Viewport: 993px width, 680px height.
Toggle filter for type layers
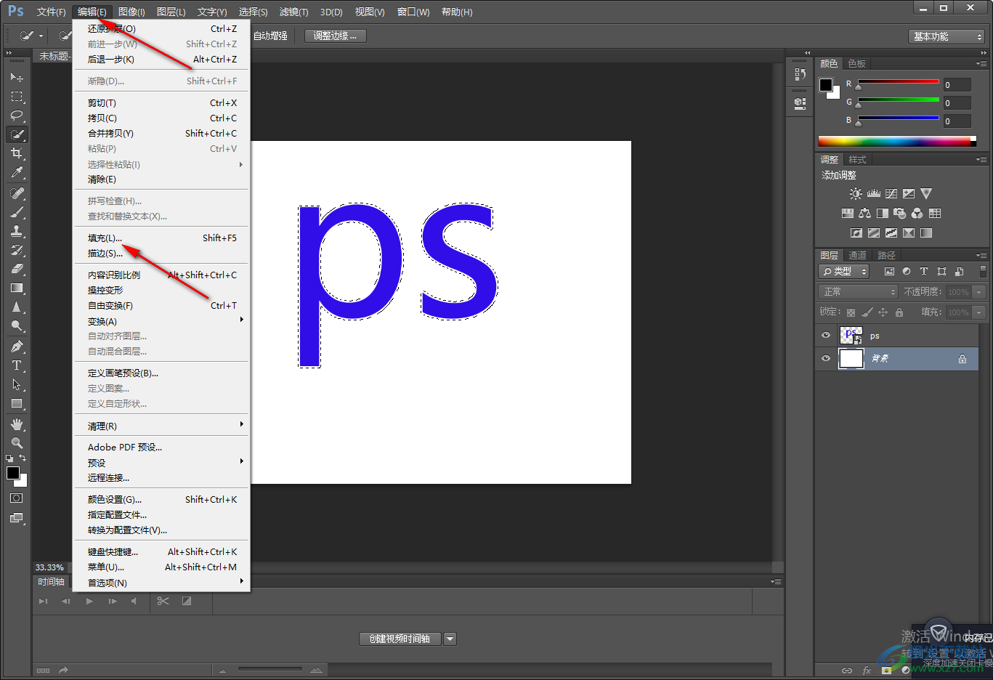coord(924,271)
